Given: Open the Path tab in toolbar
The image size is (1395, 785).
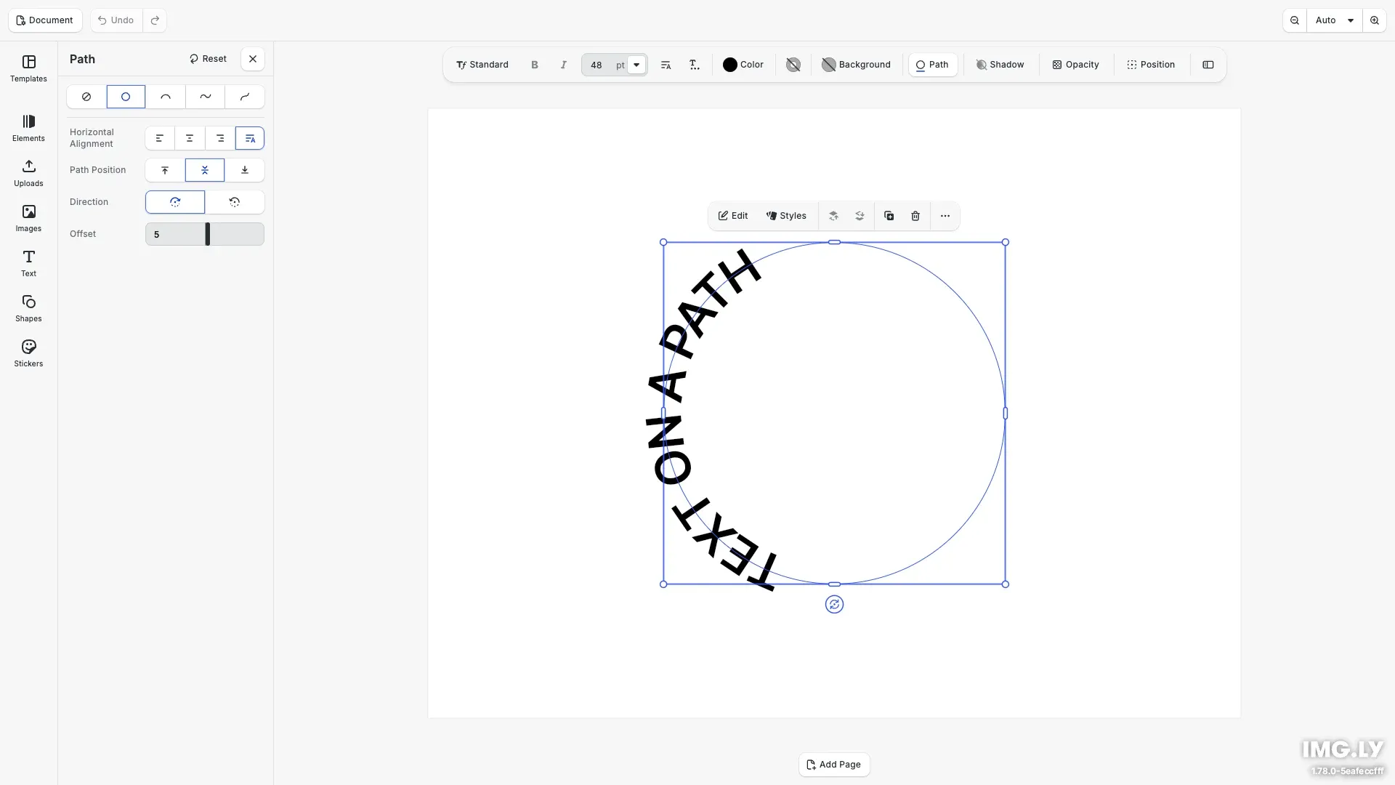Looking at the screenshot, I should [933, 65].
